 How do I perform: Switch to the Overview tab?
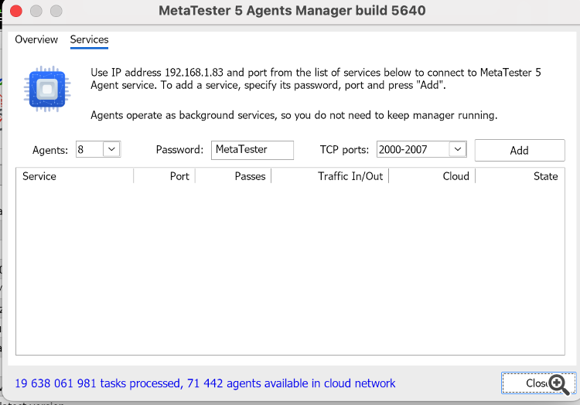click(36, 39)
